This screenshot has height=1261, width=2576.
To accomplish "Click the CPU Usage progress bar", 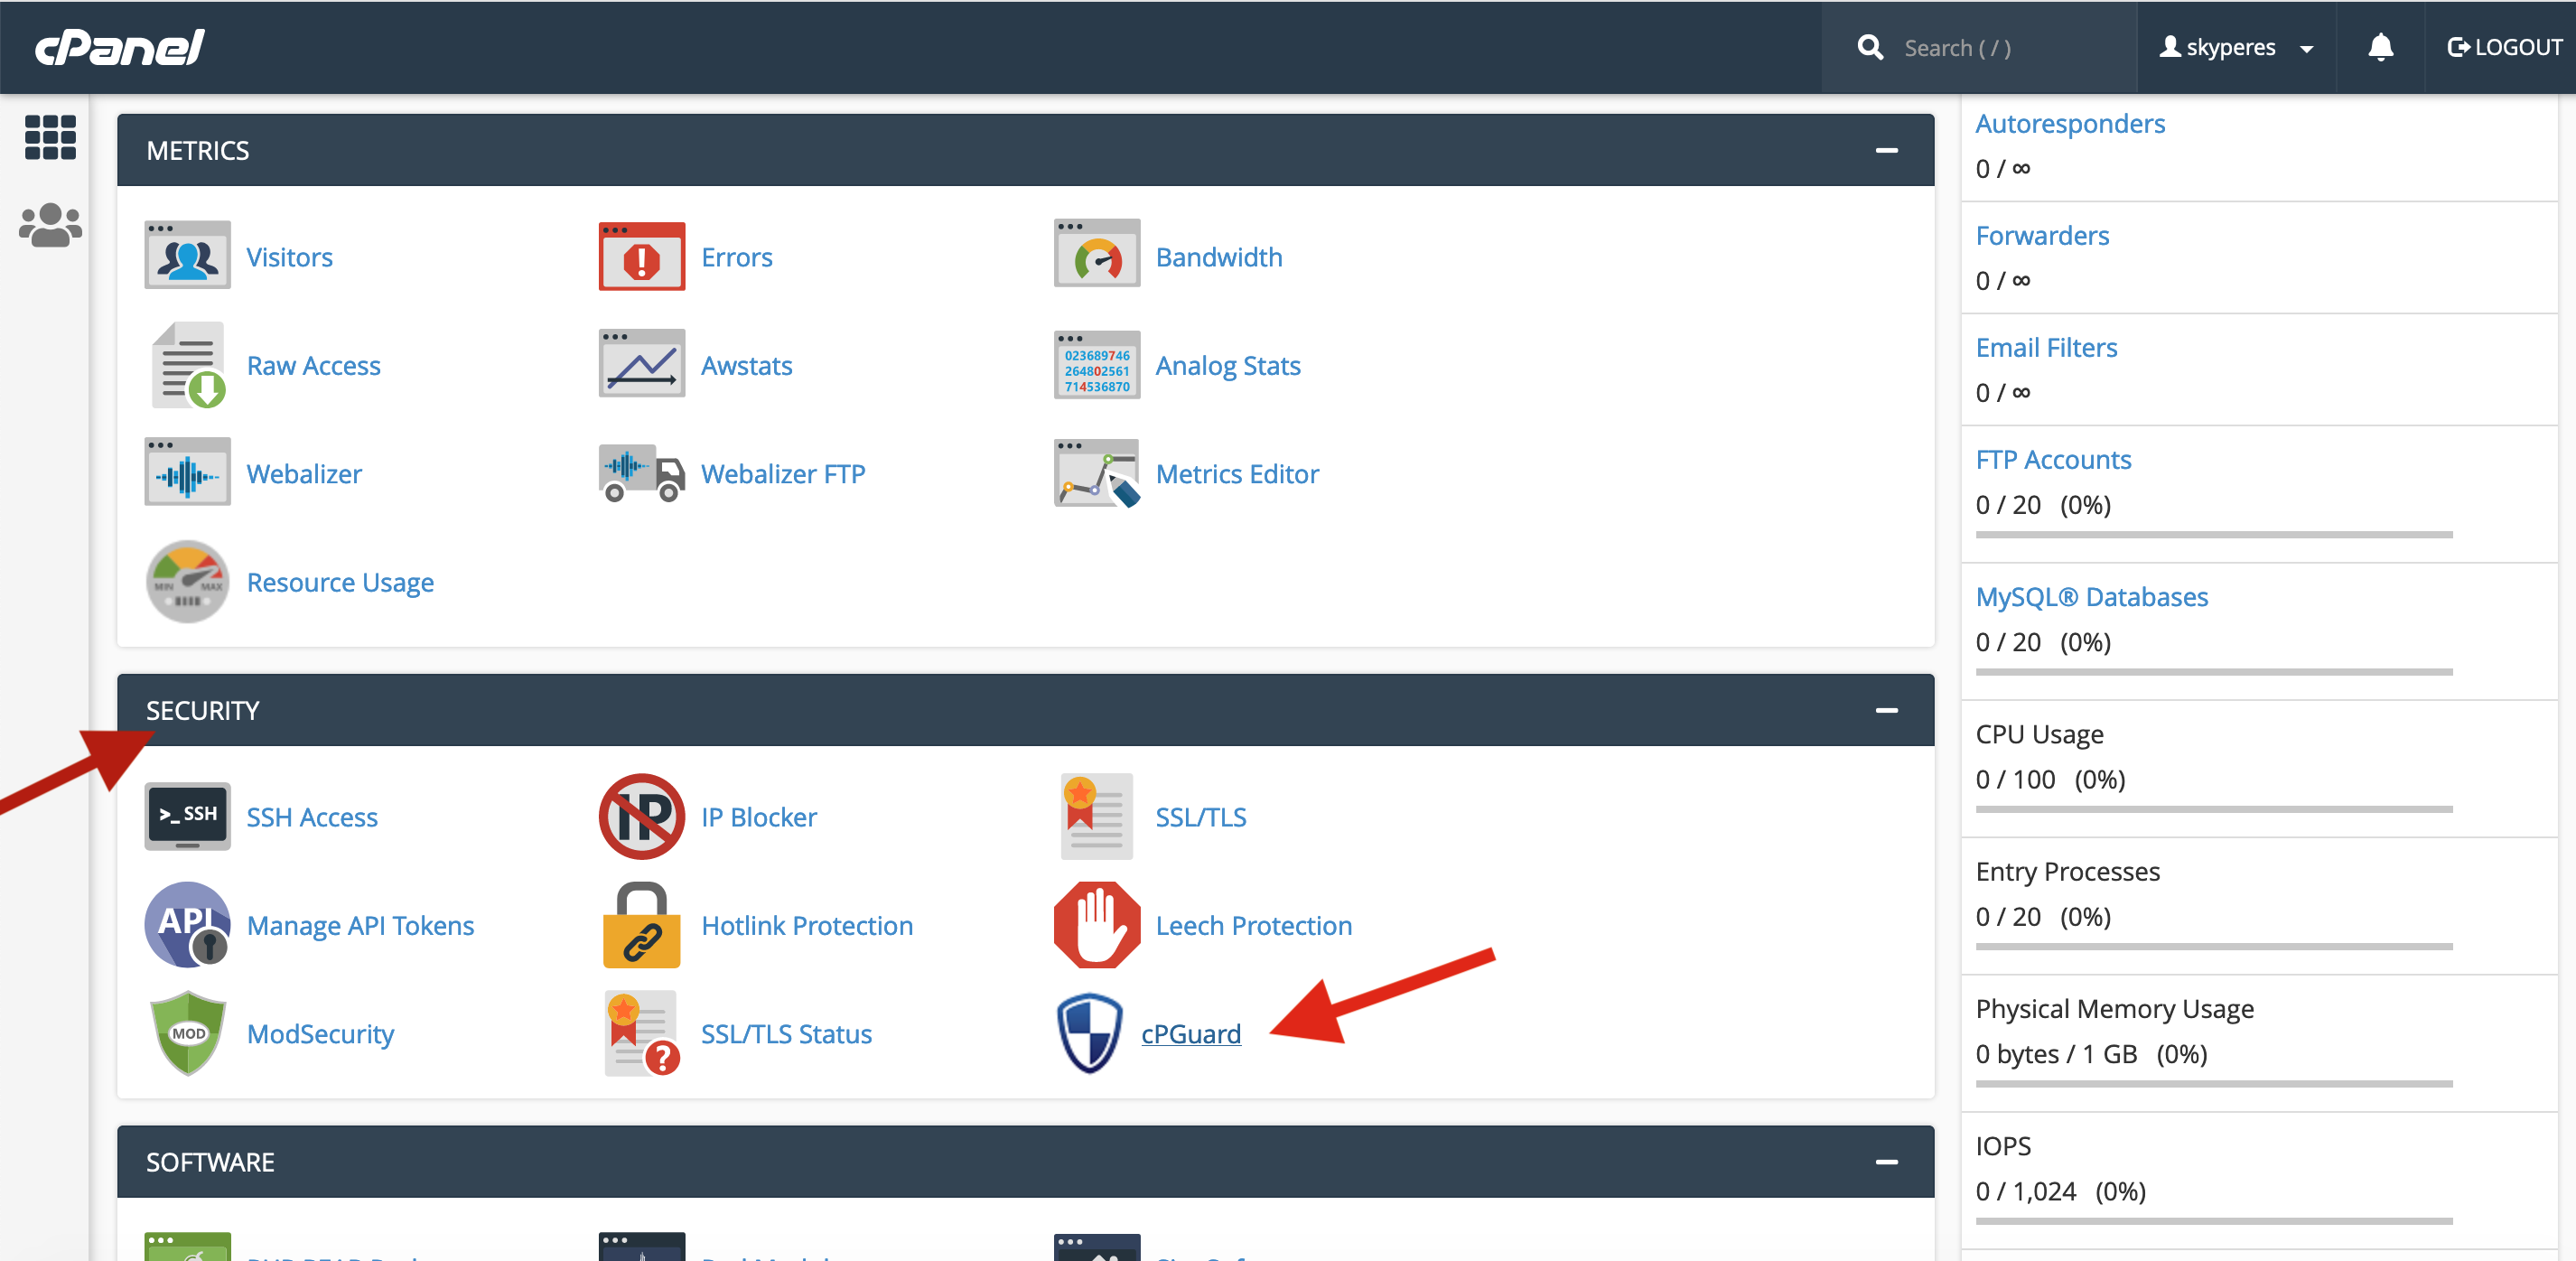I will (2213, 809).
